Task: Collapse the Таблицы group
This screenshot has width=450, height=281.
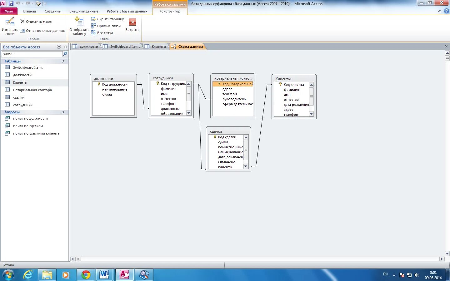Action: [63, 61]
